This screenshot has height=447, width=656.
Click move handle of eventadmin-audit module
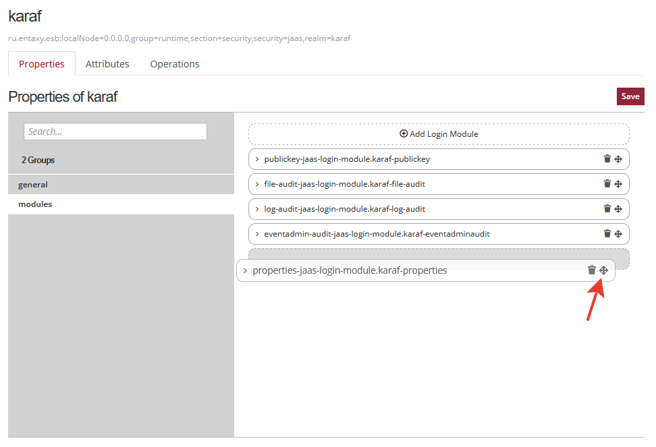(618, 234)
